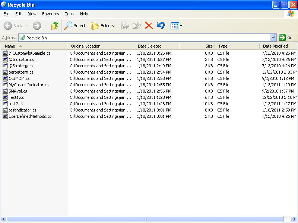Click the Test1.cs file name
Screen dimensions: 298x223
point(16,97)
